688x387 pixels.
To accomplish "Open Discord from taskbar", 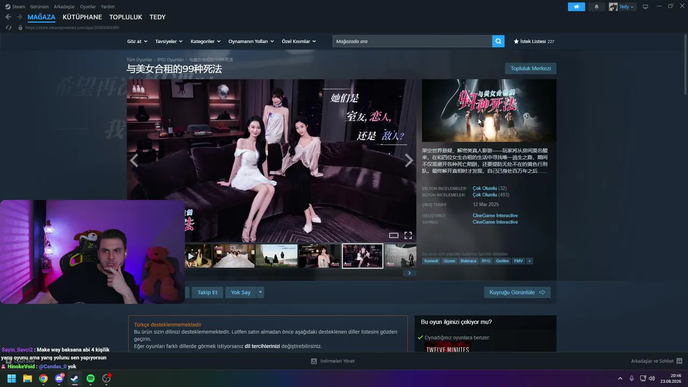I will pos(59,378).
